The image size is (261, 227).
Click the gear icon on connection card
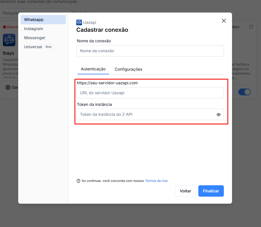pyautogui.click(x=8, y=87)
